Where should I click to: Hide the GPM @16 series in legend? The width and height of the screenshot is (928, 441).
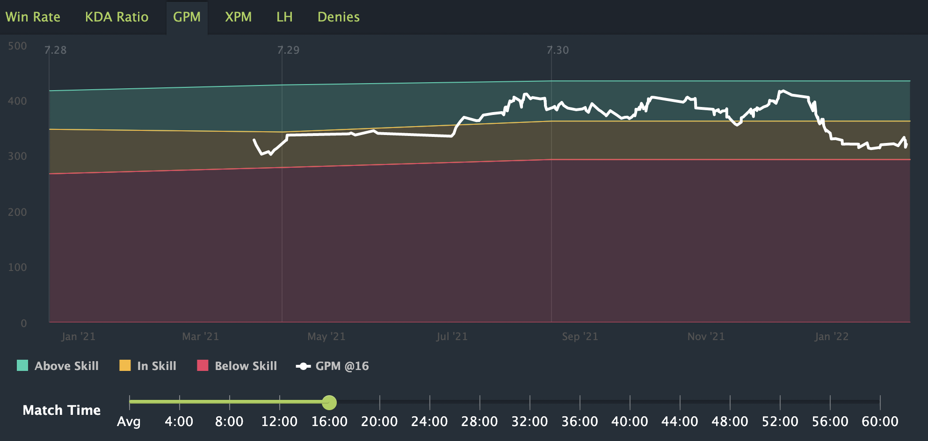[332, 366]
